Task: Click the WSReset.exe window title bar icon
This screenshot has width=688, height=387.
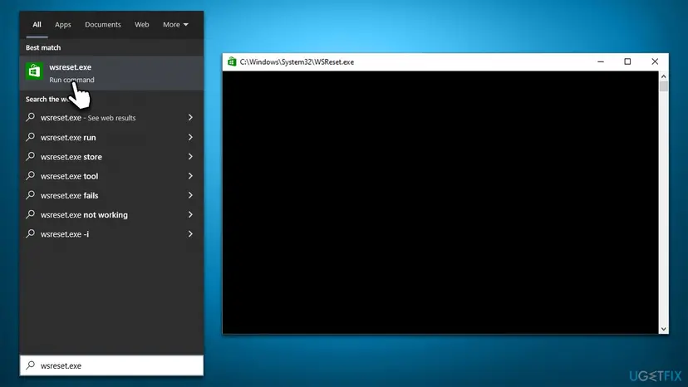Action: click(232, 61)
